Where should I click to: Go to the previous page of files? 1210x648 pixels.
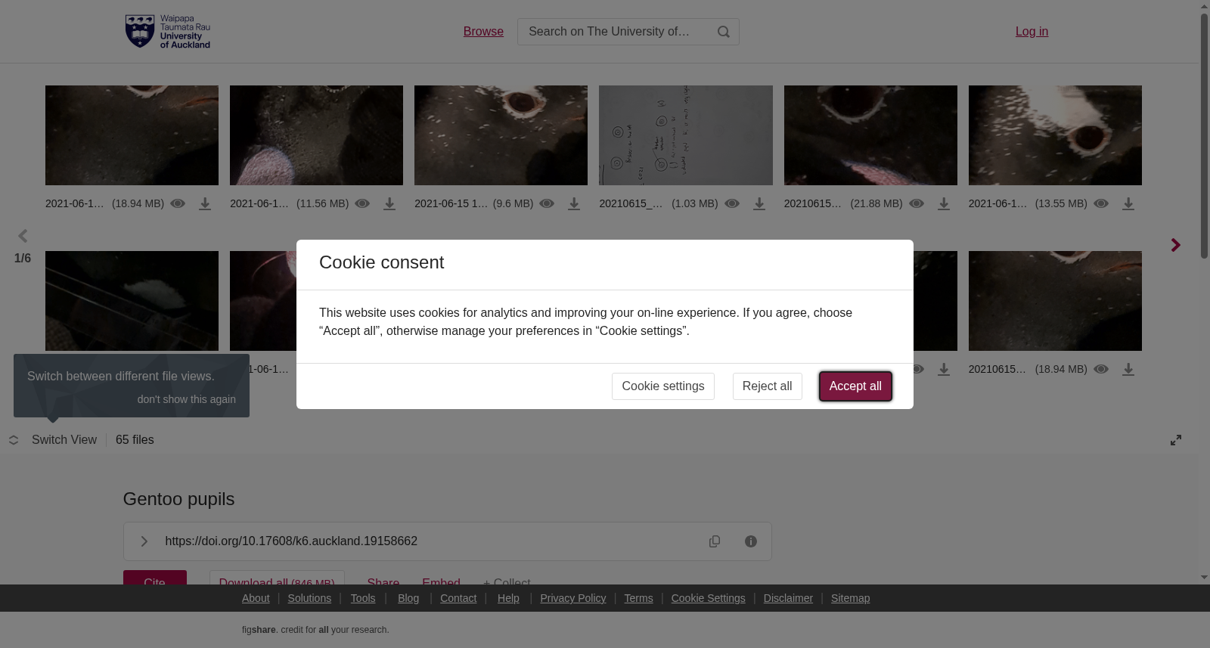(x=23, y=236)
